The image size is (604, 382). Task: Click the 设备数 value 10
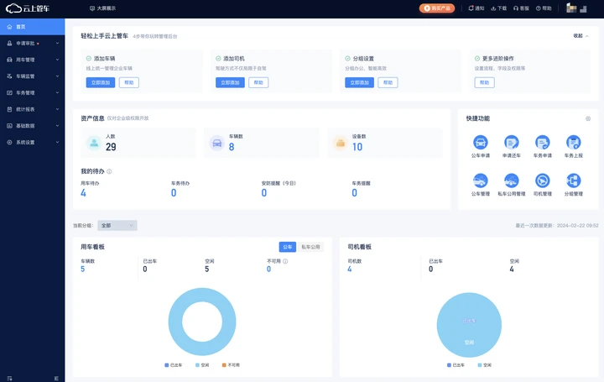[x=357, y=147]
